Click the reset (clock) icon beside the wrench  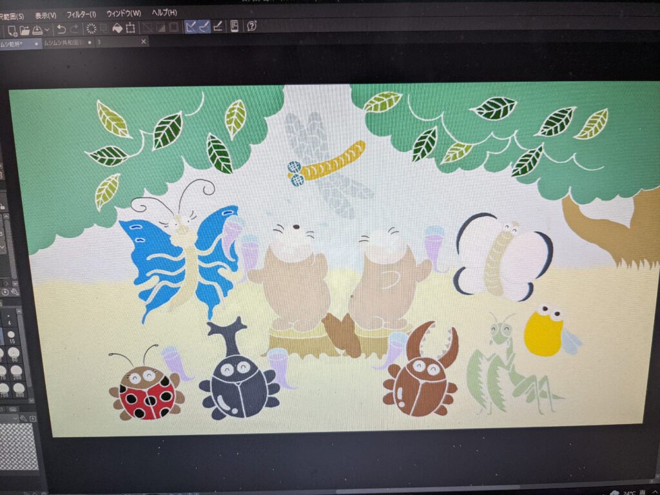(x=5, y=293)
